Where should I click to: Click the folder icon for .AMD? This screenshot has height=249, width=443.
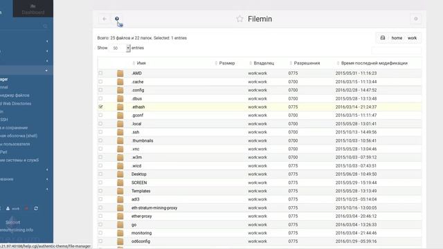tap(120, 73)
